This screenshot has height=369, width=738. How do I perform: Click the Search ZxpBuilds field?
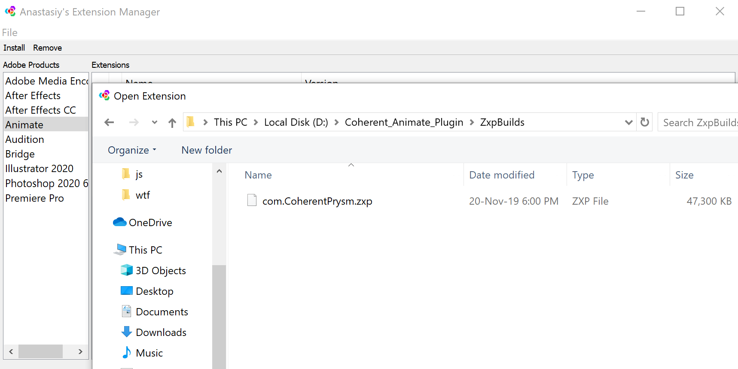[698, 122]
